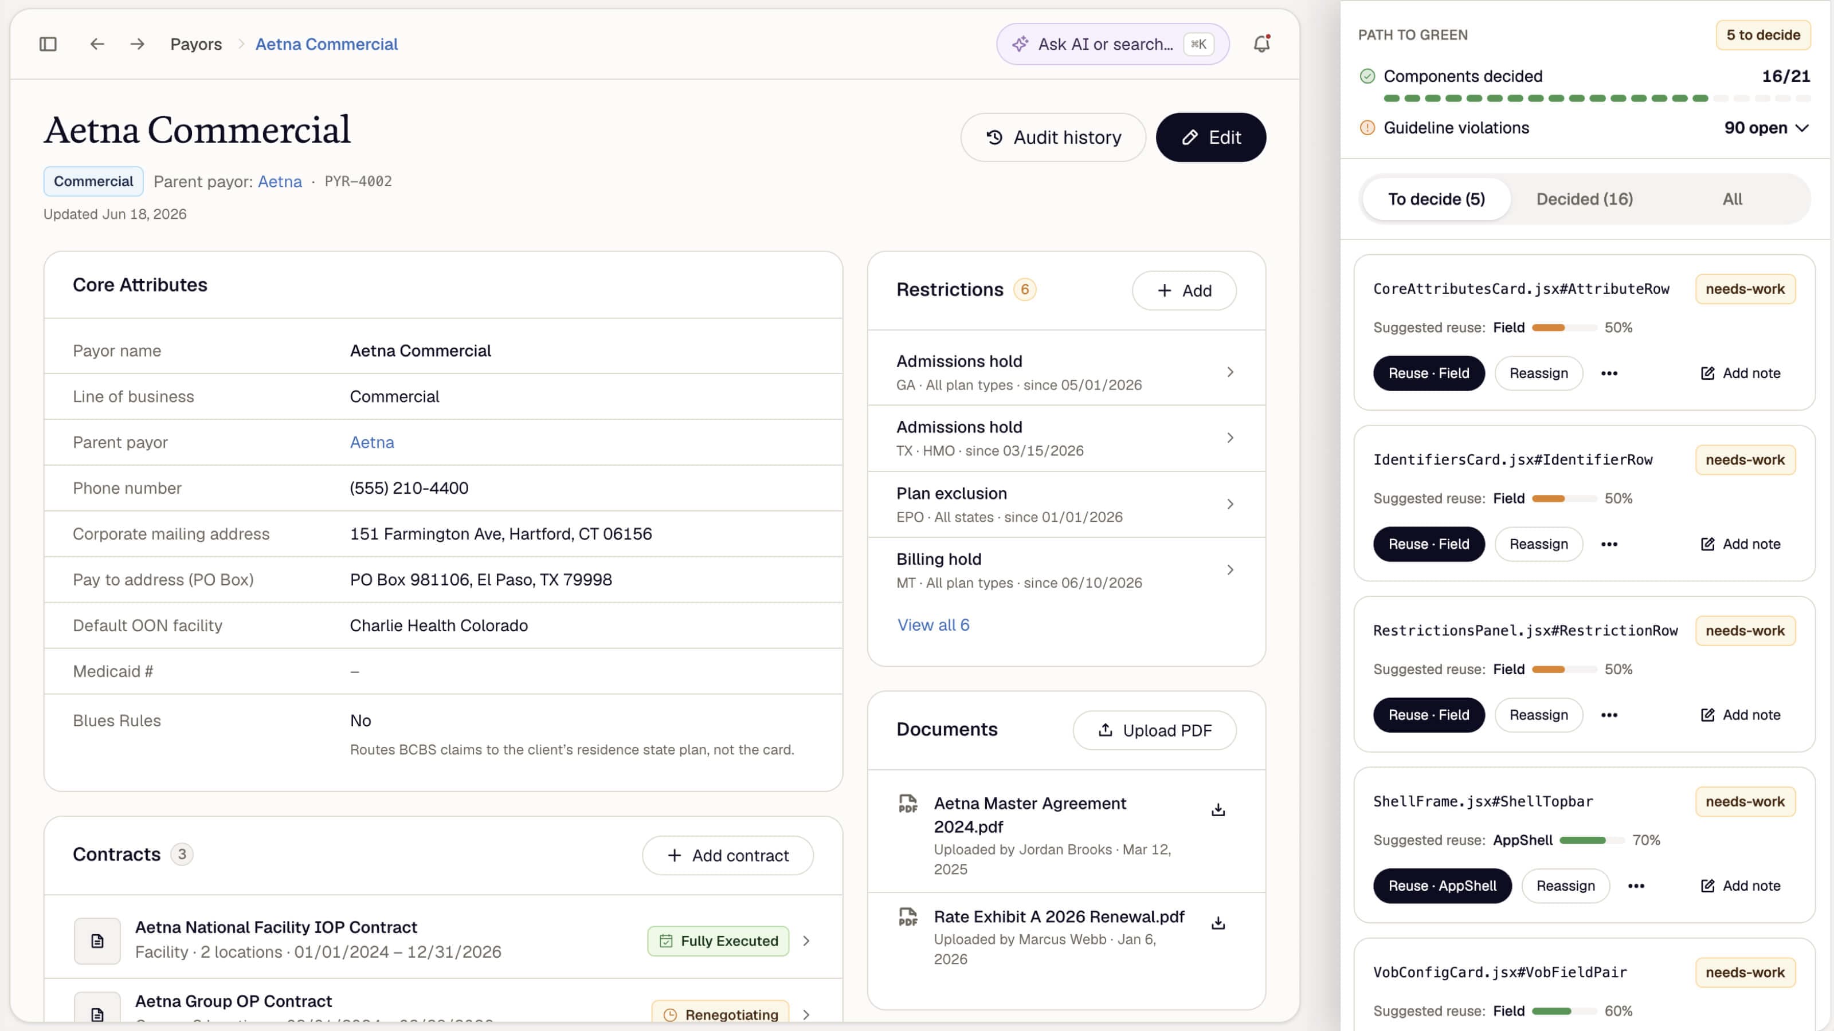The height and width of the screenshot is (1031, 1834).
Task: Open Payors breadcrumb
Action: click(x=196, y=44)
